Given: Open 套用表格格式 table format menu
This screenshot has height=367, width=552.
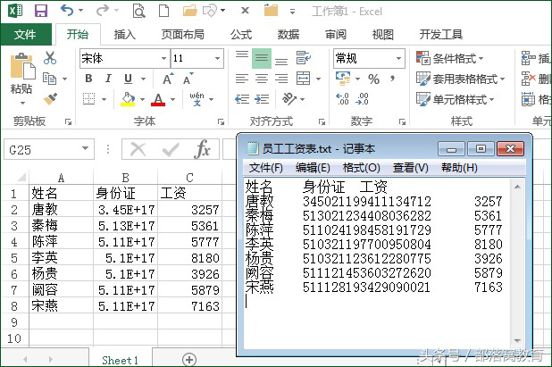Looking at the screenshot, I should point(461,79).
